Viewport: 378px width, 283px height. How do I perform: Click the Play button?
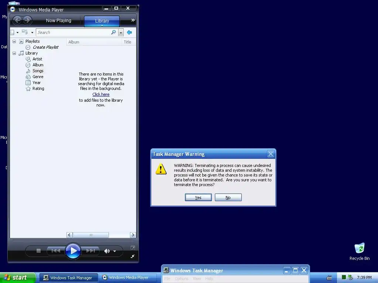[x=73, y=251]
